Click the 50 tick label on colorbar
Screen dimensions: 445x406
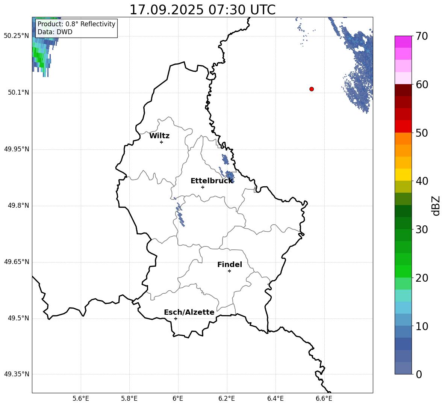click(422, 133)
